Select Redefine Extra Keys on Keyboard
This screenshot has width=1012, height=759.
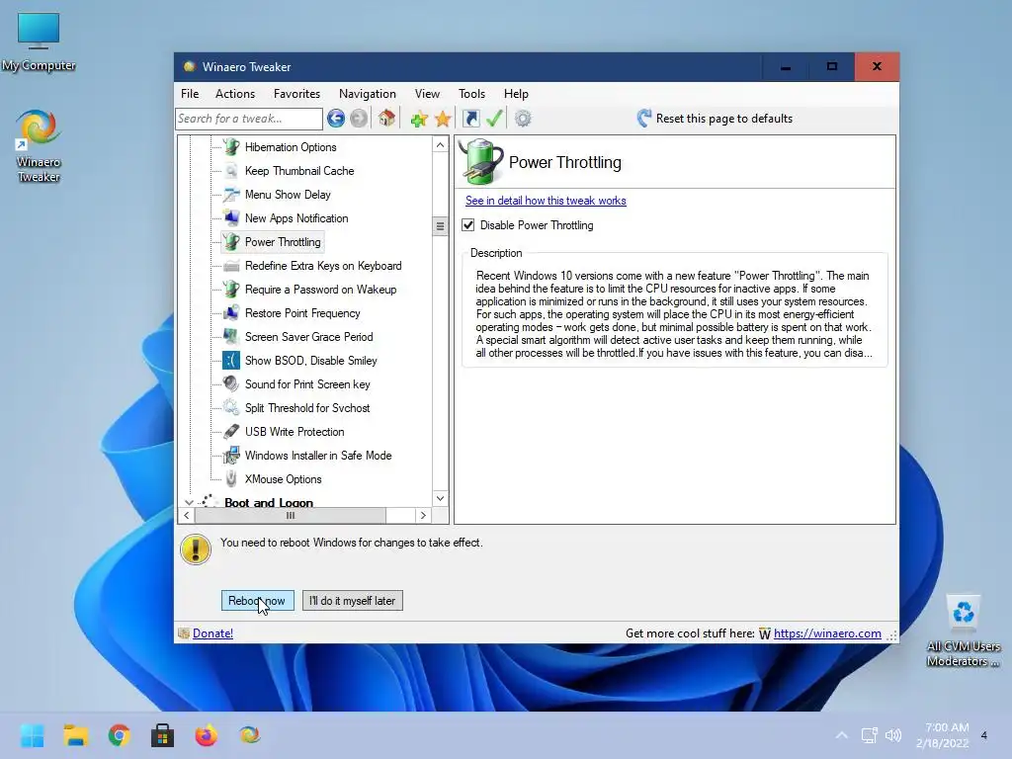[x=323, y=266]
